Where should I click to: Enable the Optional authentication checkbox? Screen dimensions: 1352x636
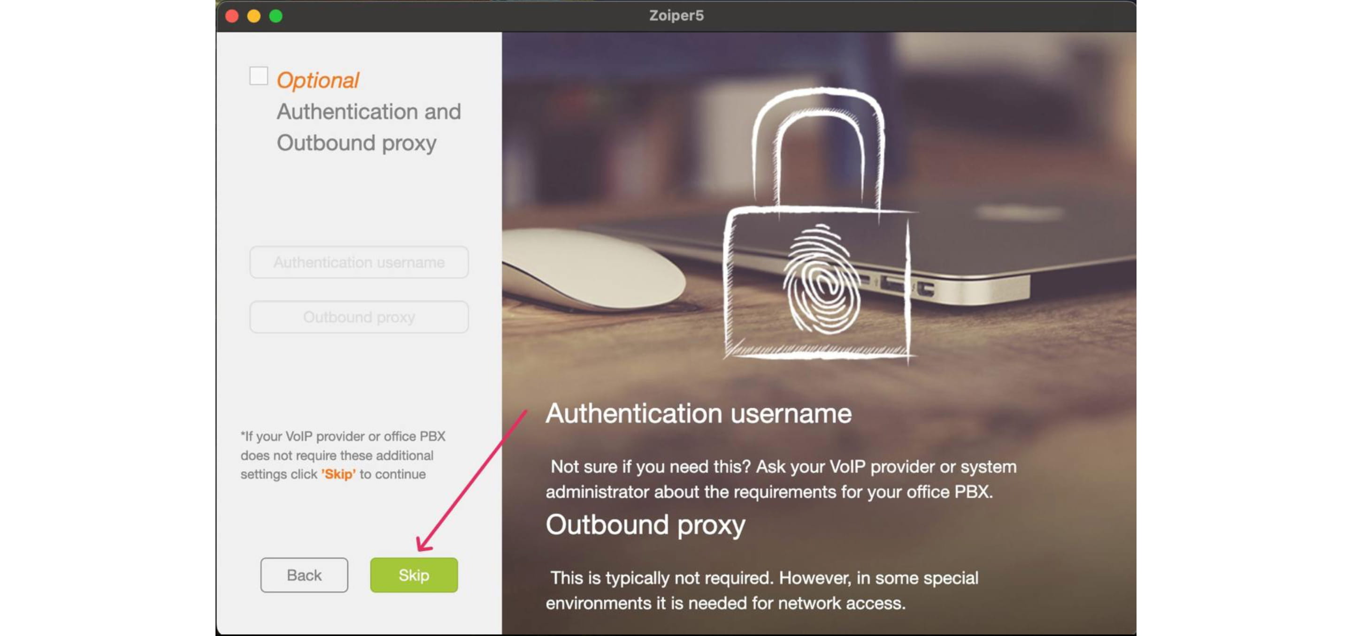pyautogui.click(x=258, y=76)
